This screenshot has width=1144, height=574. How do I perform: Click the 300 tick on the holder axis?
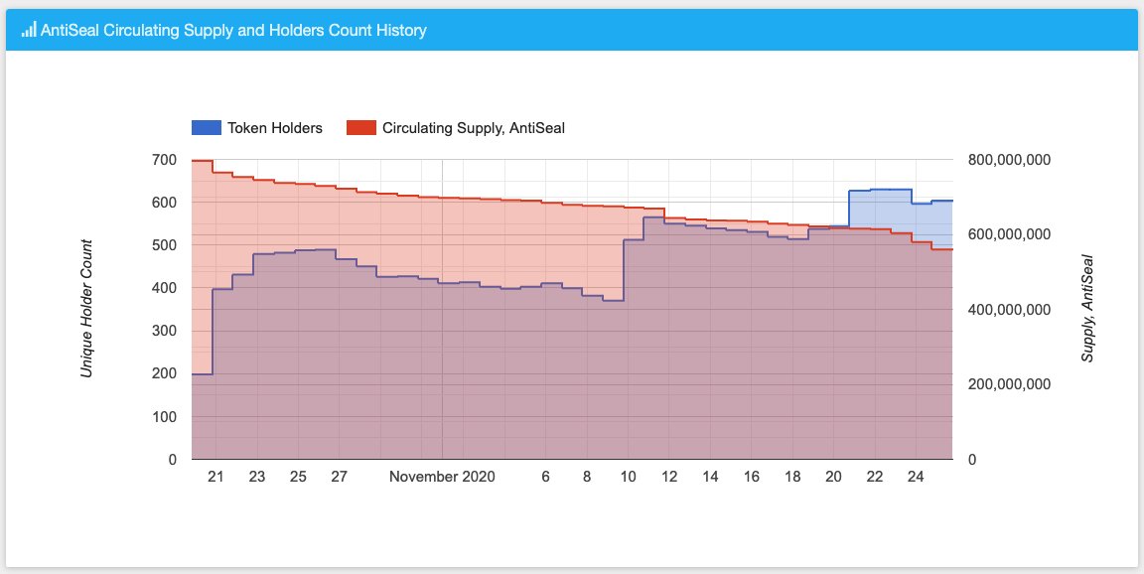[165, 331]
